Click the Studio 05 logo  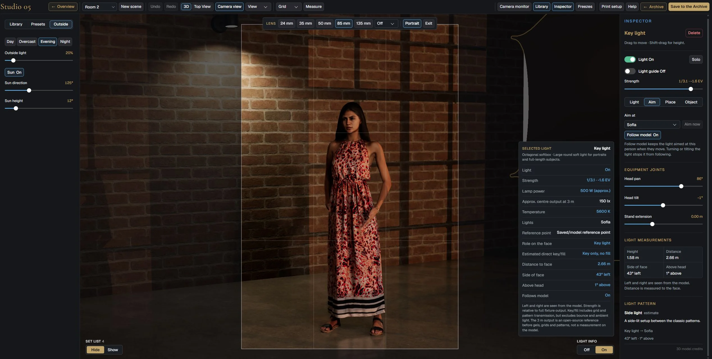click(x=16, y=7)
